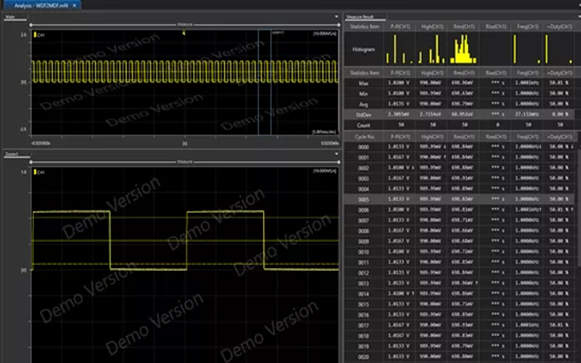Select the yellow trigger position marker in Main
581x363 pixels.
[184, 33]
